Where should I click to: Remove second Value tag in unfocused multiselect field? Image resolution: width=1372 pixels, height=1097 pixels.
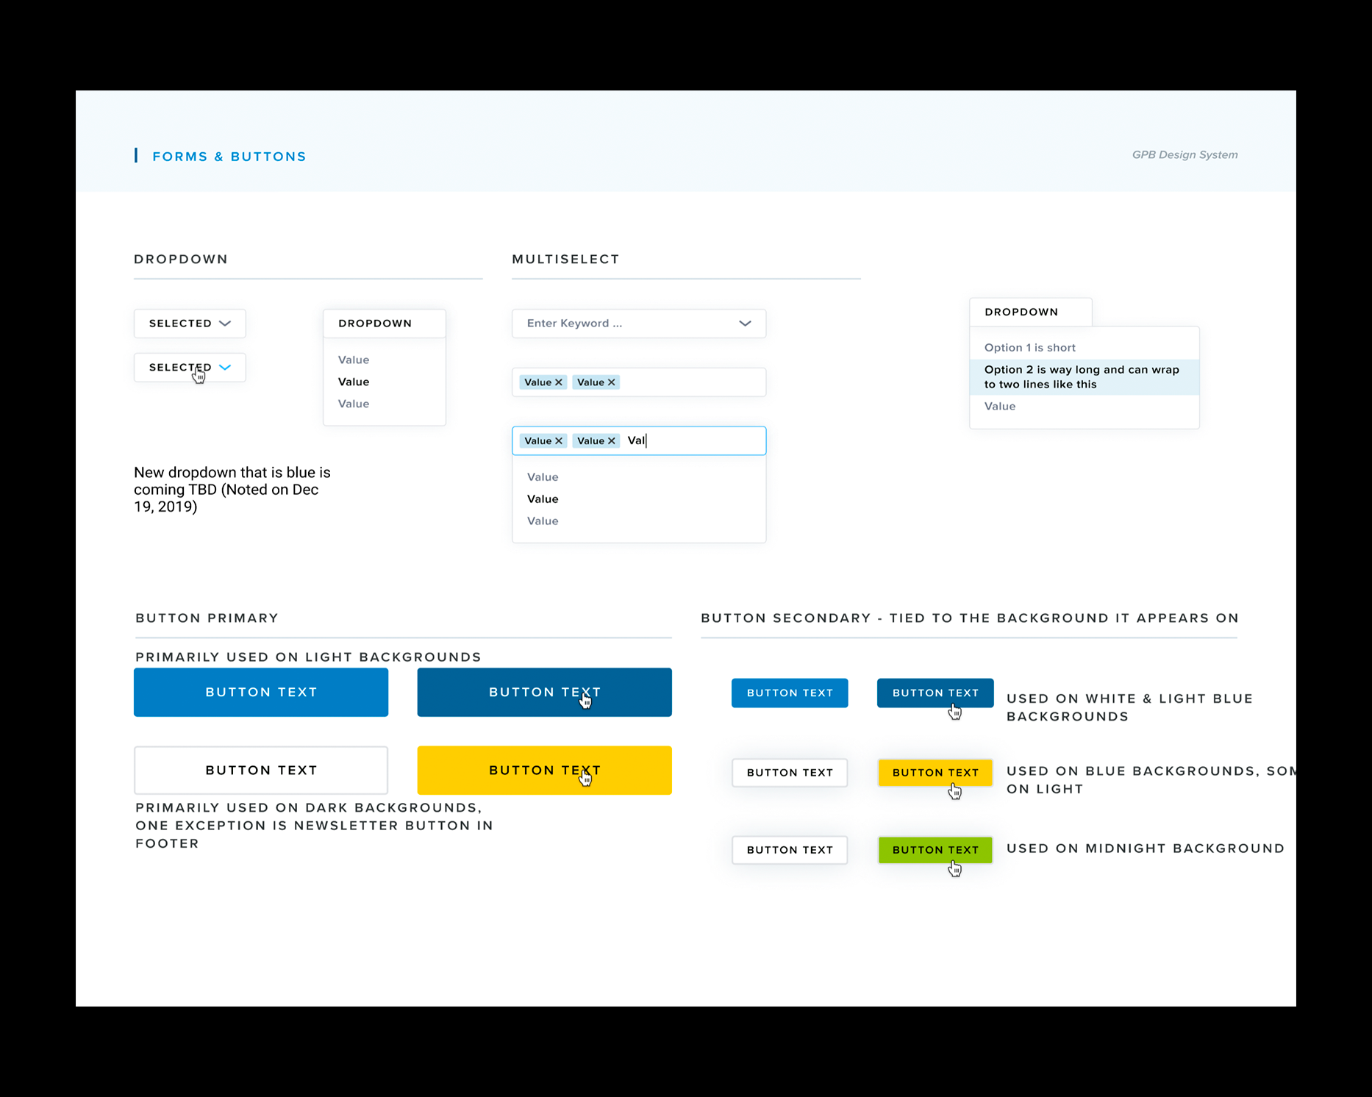pos(611,382)
